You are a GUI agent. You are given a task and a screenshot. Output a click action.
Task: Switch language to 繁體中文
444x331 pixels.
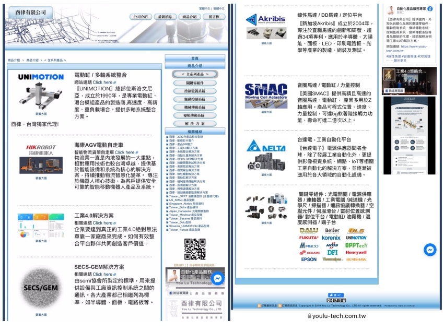pos(205,9)
